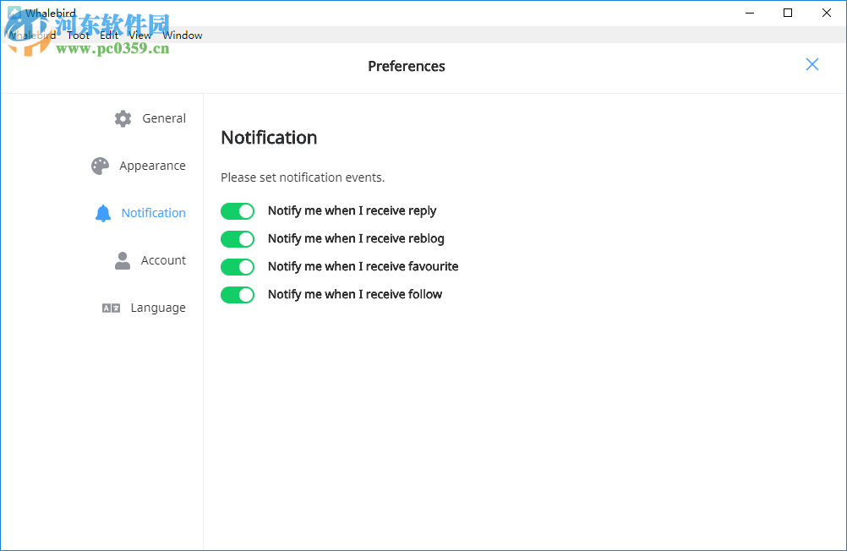Viewport: 847px width, 551px height.
Task: Switch to the Account settings section
Action: 163,260
